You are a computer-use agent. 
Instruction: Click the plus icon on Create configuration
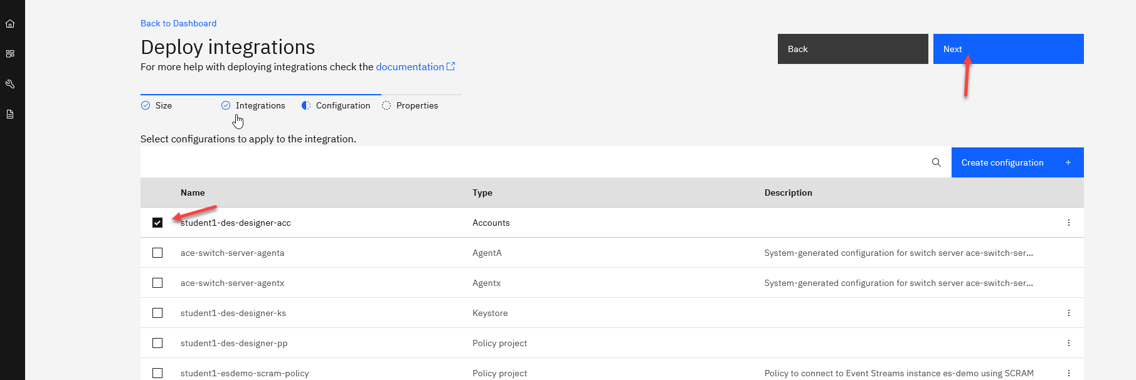[1068, 162]
